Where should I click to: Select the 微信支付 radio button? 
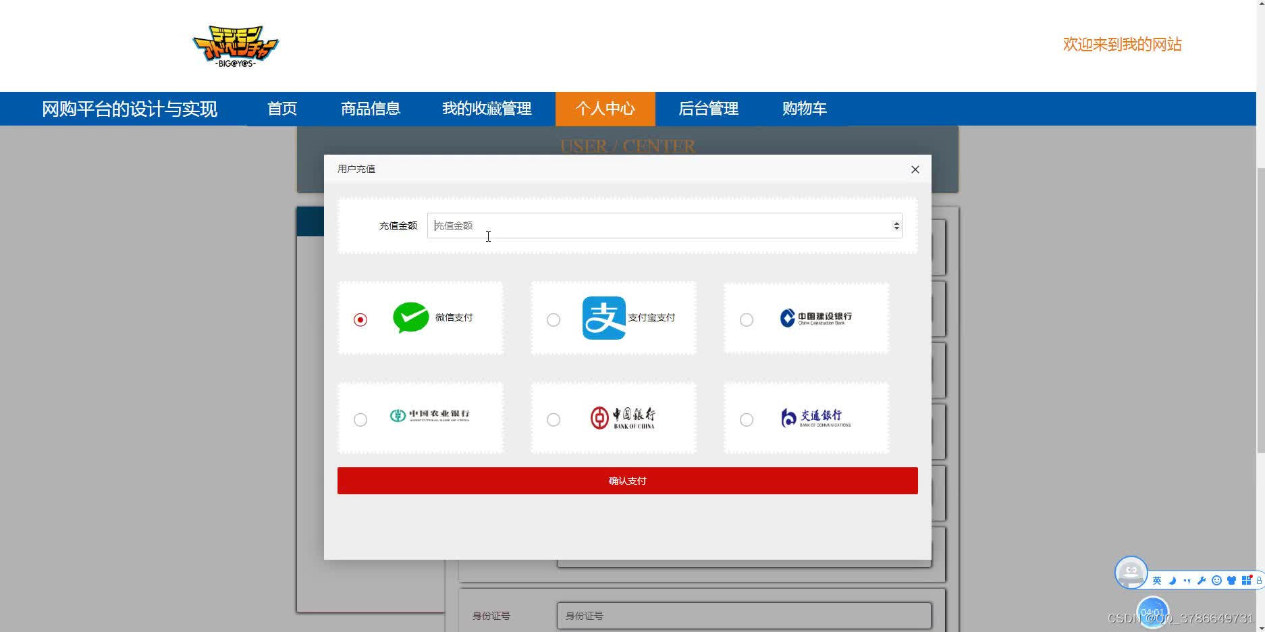point(360,319)
